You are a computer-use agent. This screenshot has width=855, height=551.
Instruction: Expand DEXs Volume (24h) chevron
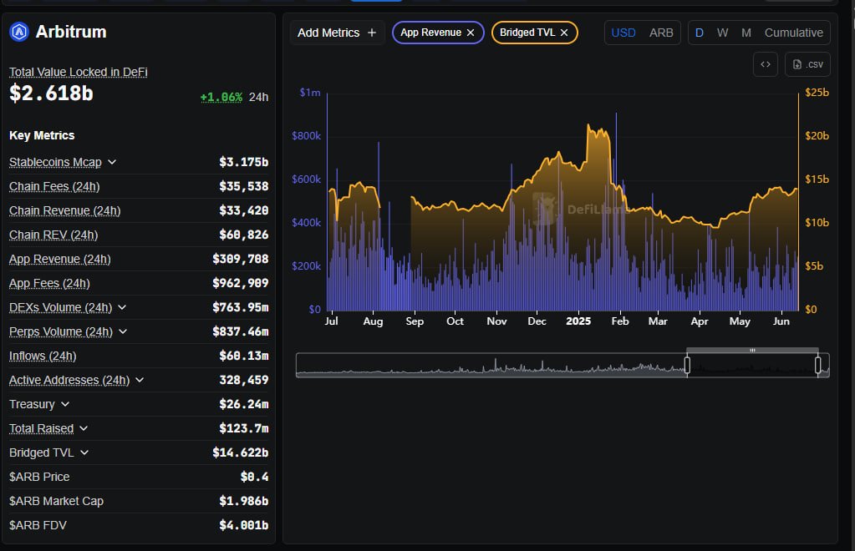point(122,307)
